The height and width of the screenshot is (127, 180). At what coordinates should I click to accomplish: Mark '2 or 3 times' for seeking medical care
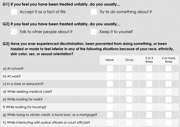pos(149,92)
